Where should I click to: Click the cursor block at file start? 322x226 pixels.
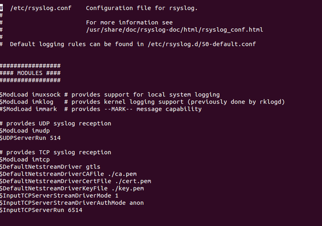click(x=1, y=8)
